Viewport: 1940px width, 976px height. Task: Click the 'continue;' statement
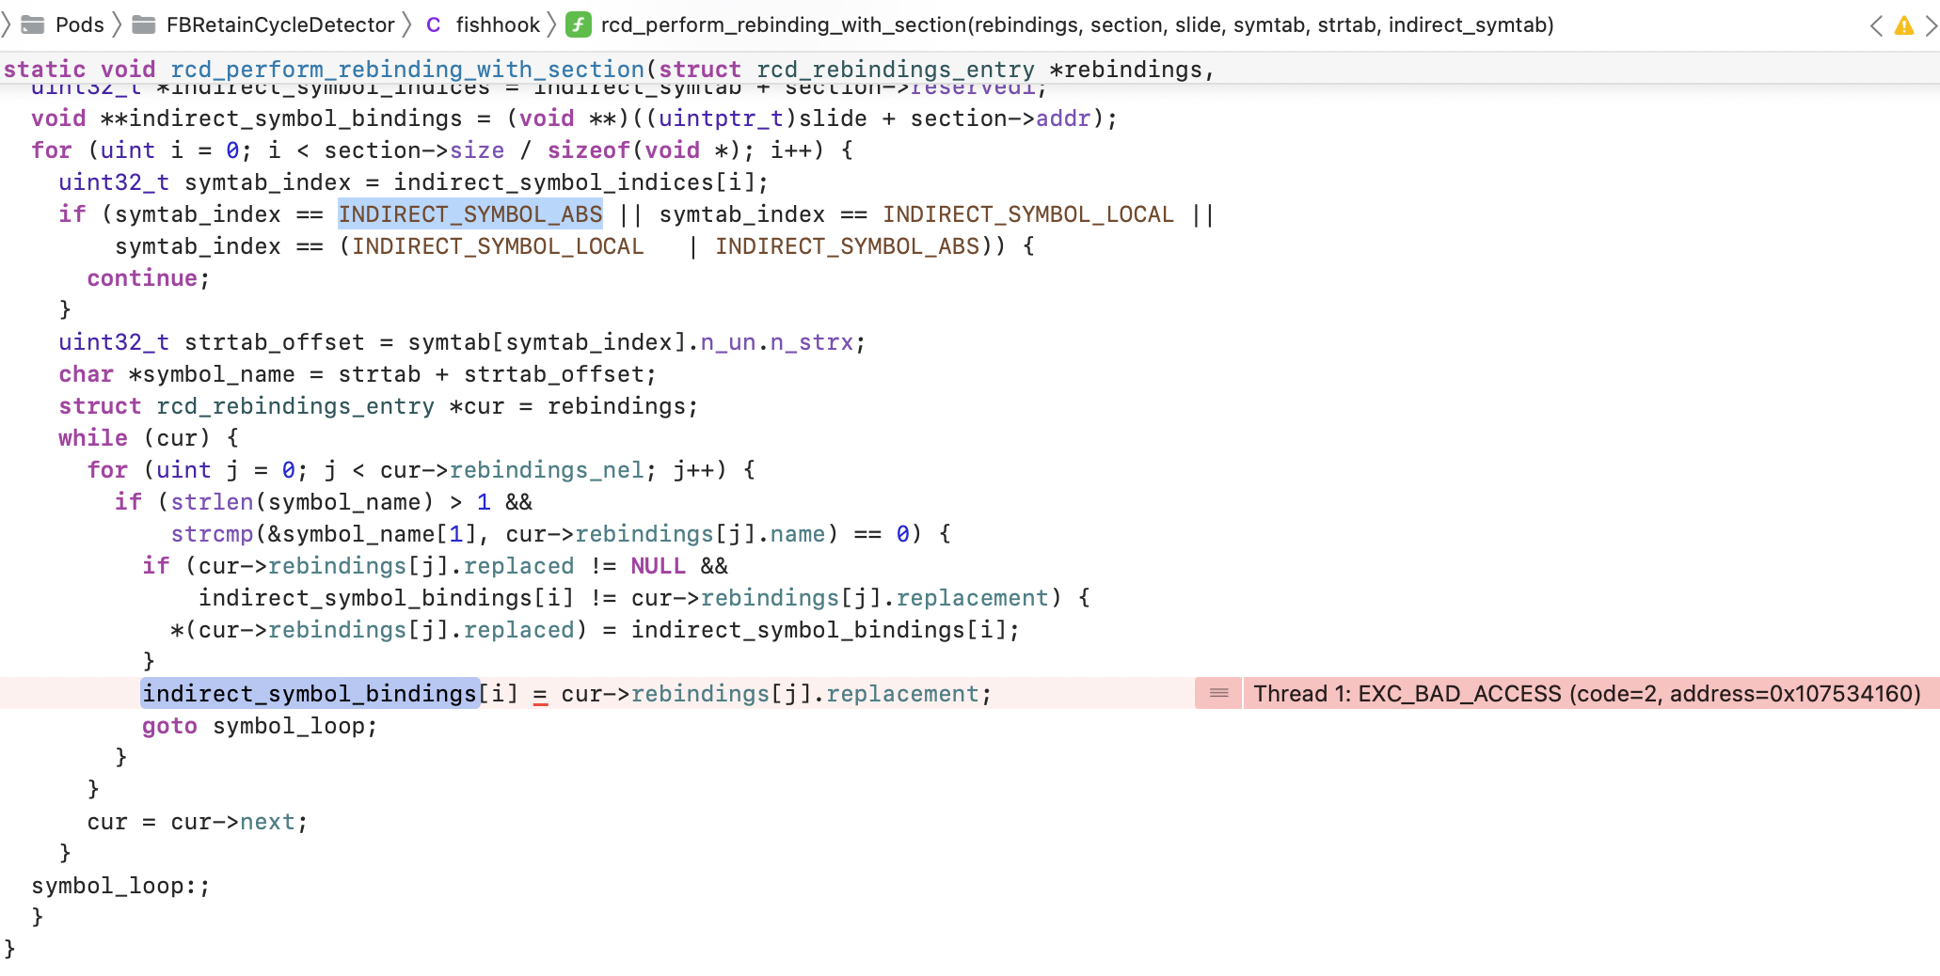149,278
